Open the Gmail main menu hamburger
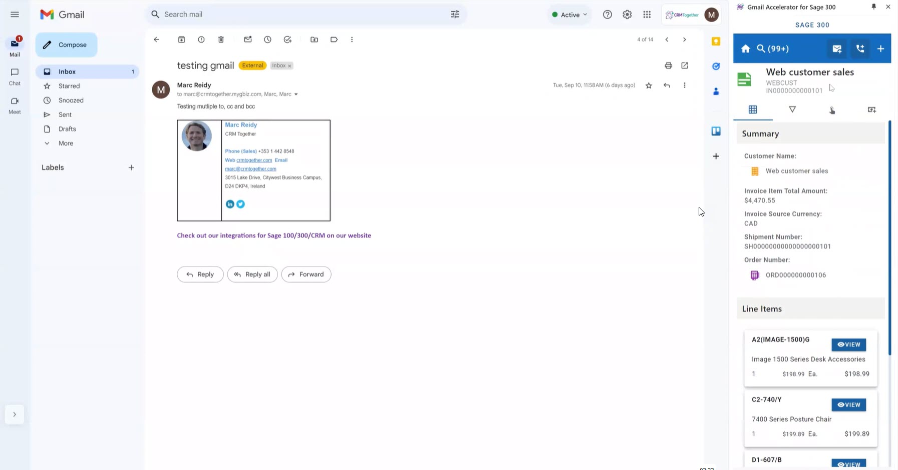This screenshot has height=470, width=898. 15,14
